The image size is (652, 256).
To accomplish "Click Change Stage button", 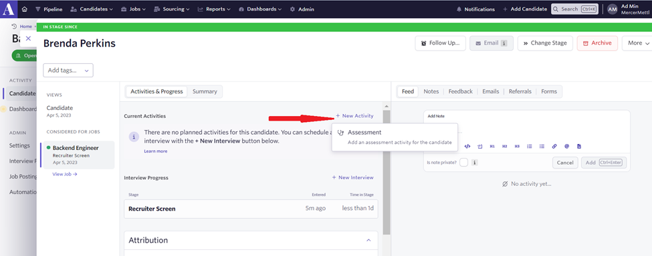I will click(545, 43).
